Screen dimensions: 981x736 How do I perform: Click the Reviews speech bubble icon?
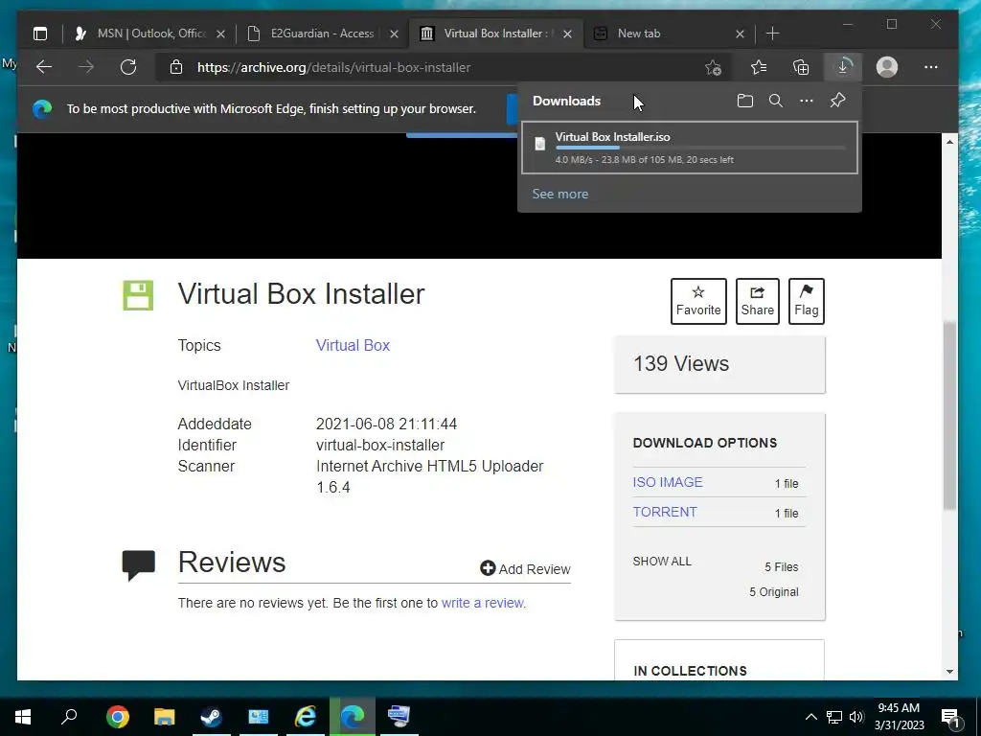coord(138,565)
